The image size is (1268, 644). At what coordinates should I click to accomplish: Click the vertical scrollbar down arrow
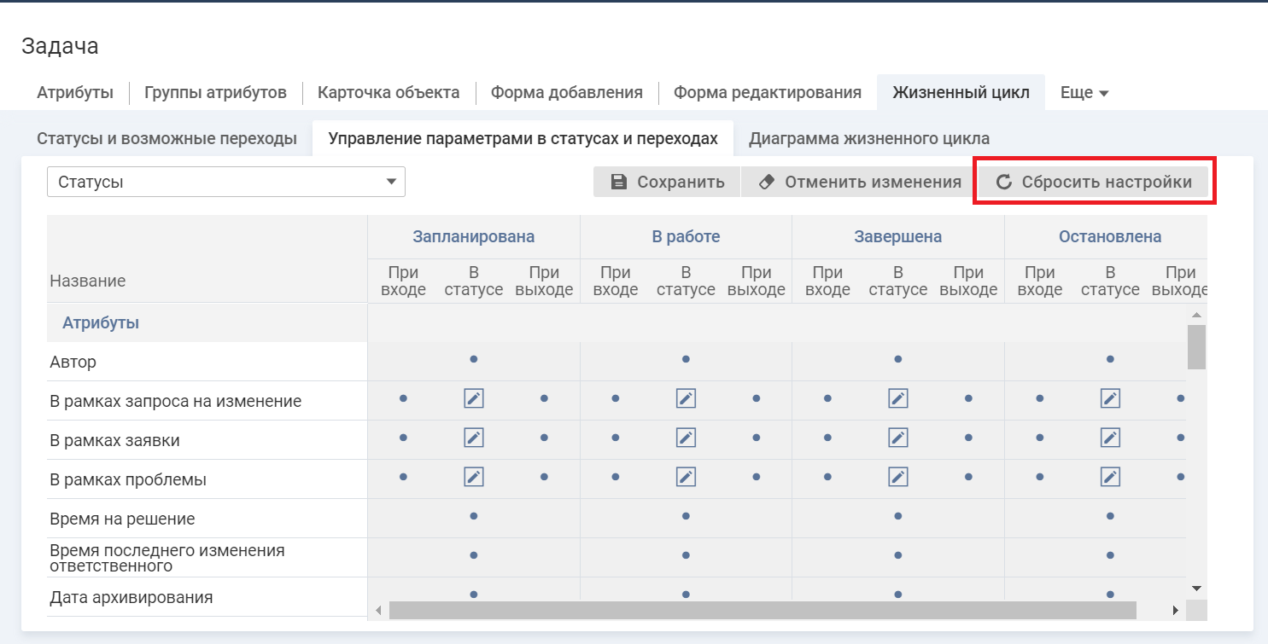click(x=1196, y=589)
